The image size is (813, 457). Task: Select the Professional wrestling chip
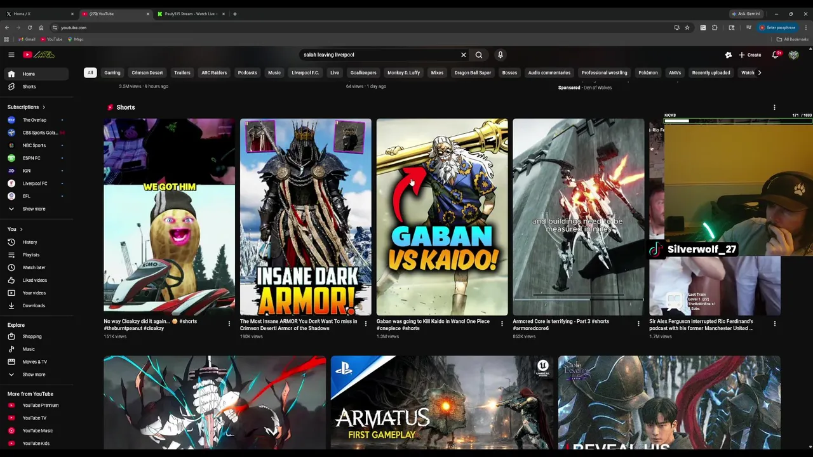click(604, 72)
